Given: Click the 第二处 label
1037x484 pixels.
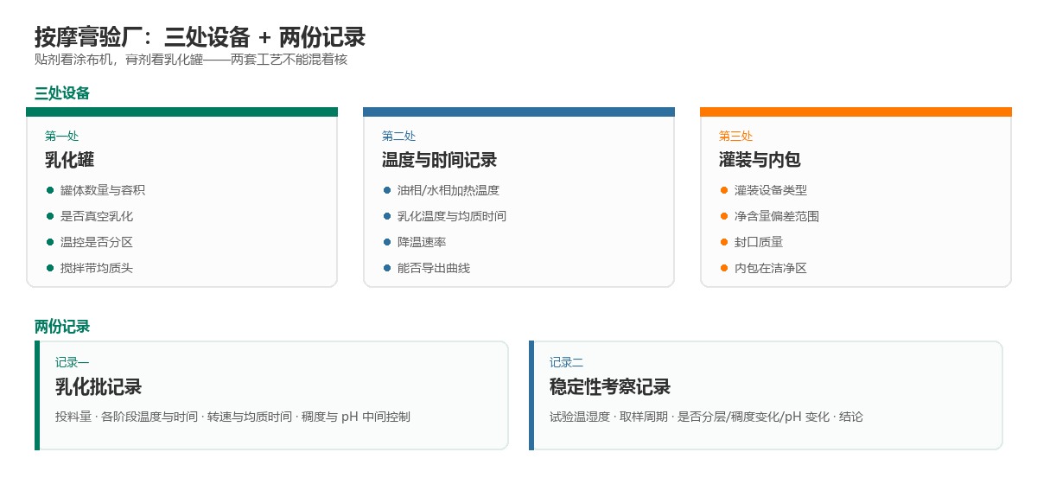Looking at the screenshot, I should pos(399,136).
